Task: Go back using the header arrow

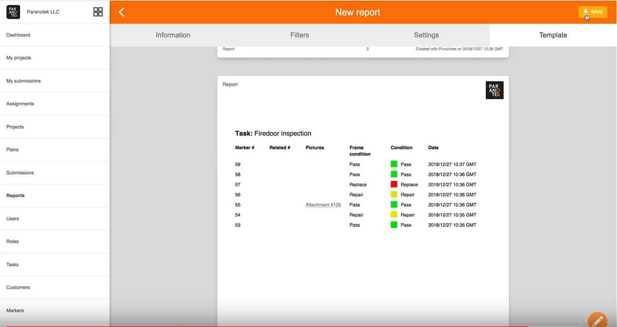Action: pos(121,12)
